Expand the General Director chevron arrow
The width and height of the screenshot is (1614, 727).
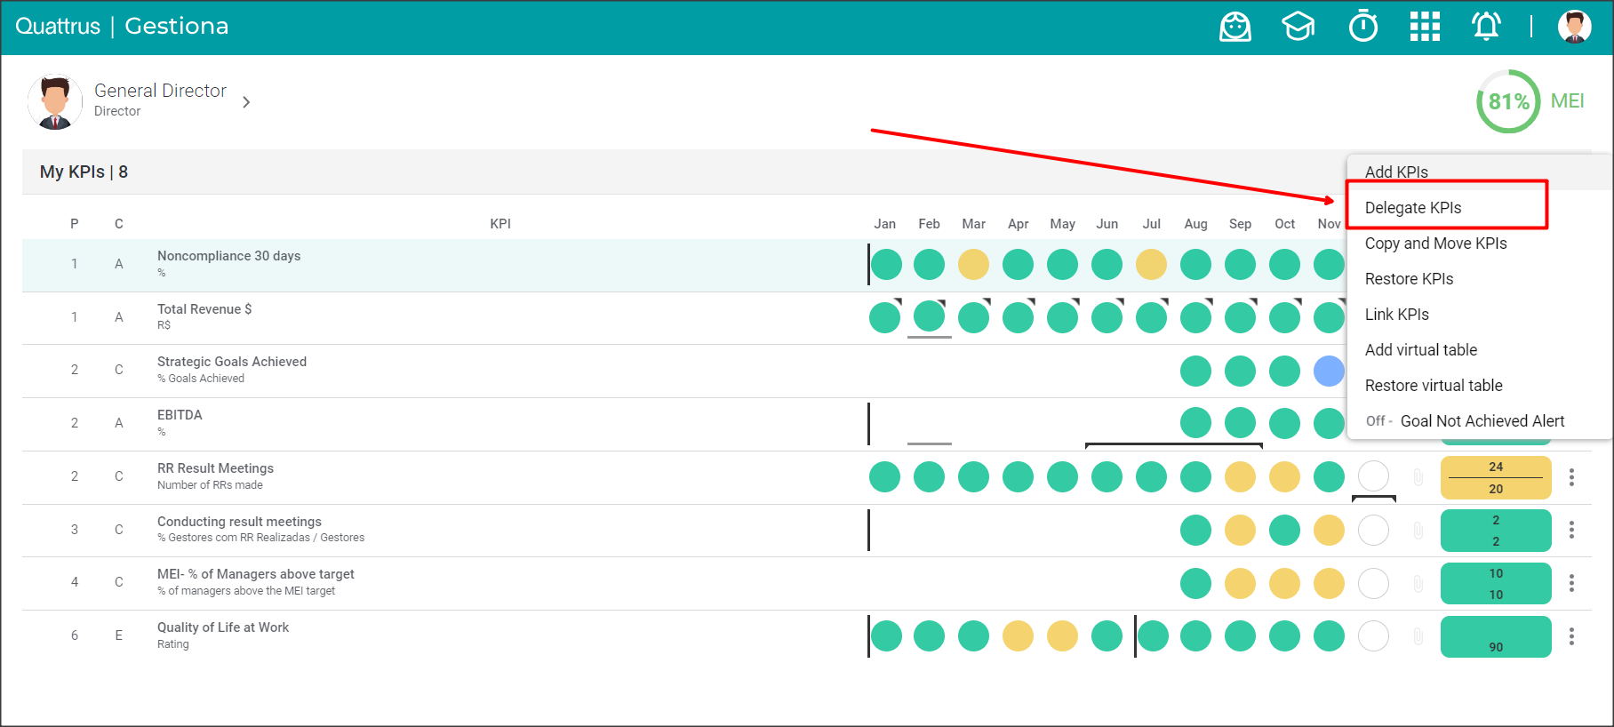tap(246, 102)
